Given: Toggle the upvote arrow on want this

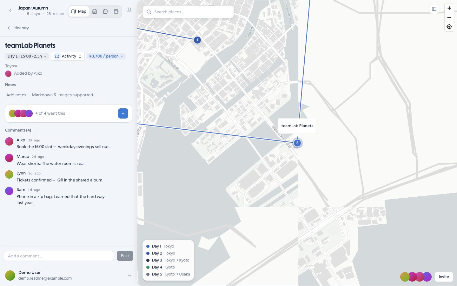Looking at the screenshot, I should tap(123, 113).
